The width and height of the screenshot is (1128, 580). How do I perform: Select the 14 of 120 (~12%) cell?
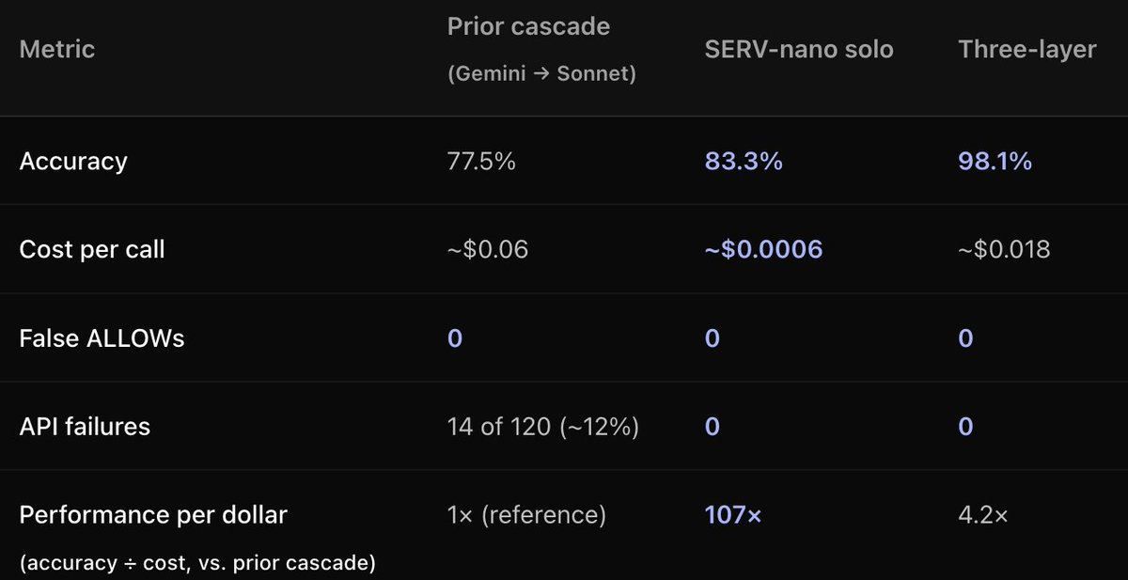pos(543,427)
